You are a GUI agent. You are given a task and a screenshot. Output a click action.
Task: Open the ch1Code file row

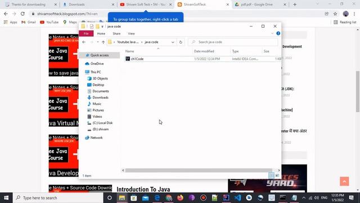point(202,59)
